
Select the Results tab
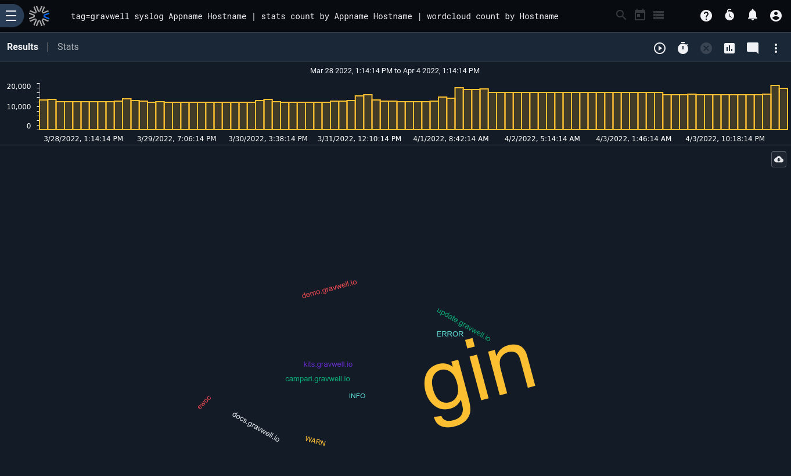tap(23, 46)
